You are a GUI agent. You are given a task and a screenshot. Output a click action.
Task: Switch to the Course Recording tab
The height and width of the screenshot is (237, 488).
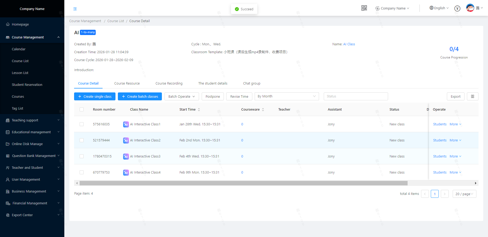(x=169, y=83)
